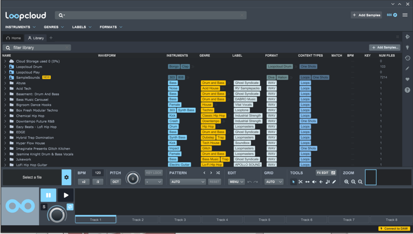Go to next pattern arrow
413x234 pixels.
pos(211,173)
